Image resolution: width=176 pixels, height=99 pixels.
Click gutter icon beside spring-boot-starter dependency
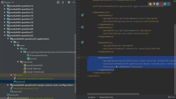(82, 15)
